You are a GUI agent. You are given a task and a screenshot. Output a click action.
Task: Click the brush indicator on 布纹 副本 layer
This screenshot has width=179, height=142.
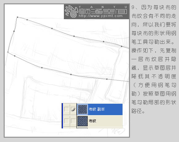73,109
